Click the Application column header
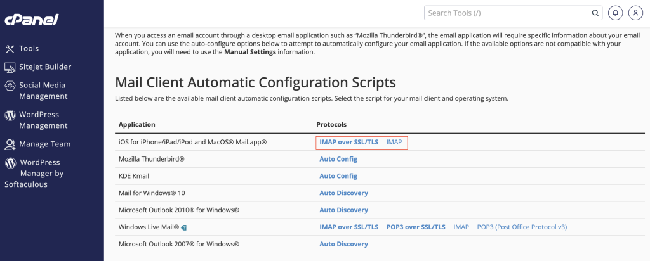This screenshot has height=261, width=650. coord(137,125)
